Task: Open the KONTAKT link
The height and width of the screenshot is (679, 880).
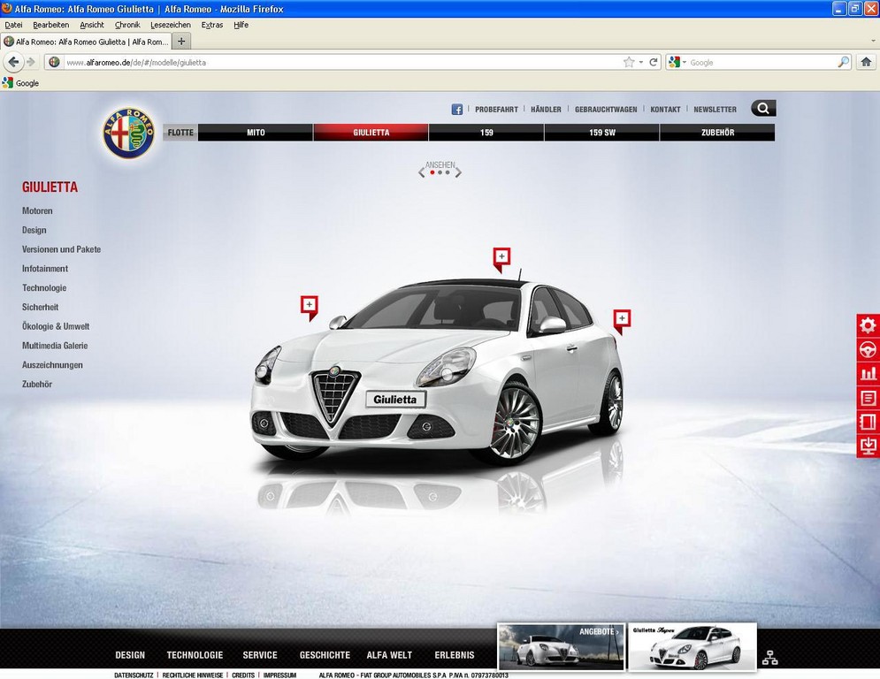Action: (x=665, y=110)
